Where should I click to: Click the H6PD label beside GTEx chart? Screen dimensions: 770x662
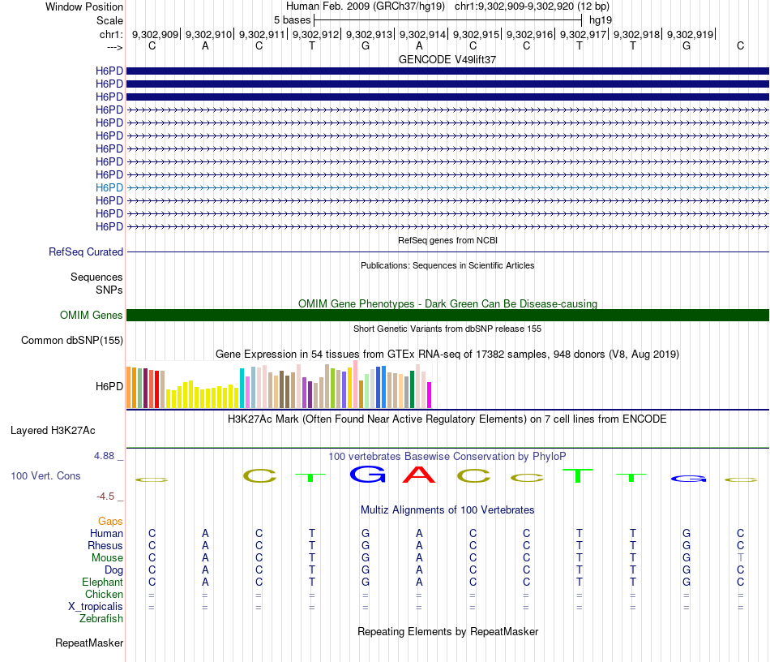[109, 386]
